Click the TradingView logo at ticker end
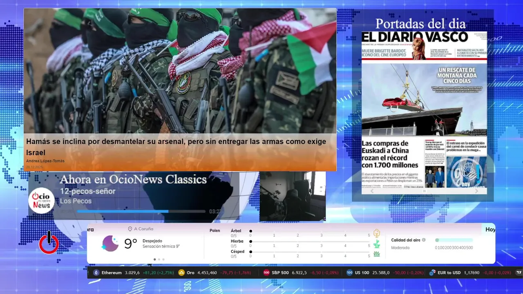Image resolution: width=523 pixels, height=294 pixels. coord(519,273)
